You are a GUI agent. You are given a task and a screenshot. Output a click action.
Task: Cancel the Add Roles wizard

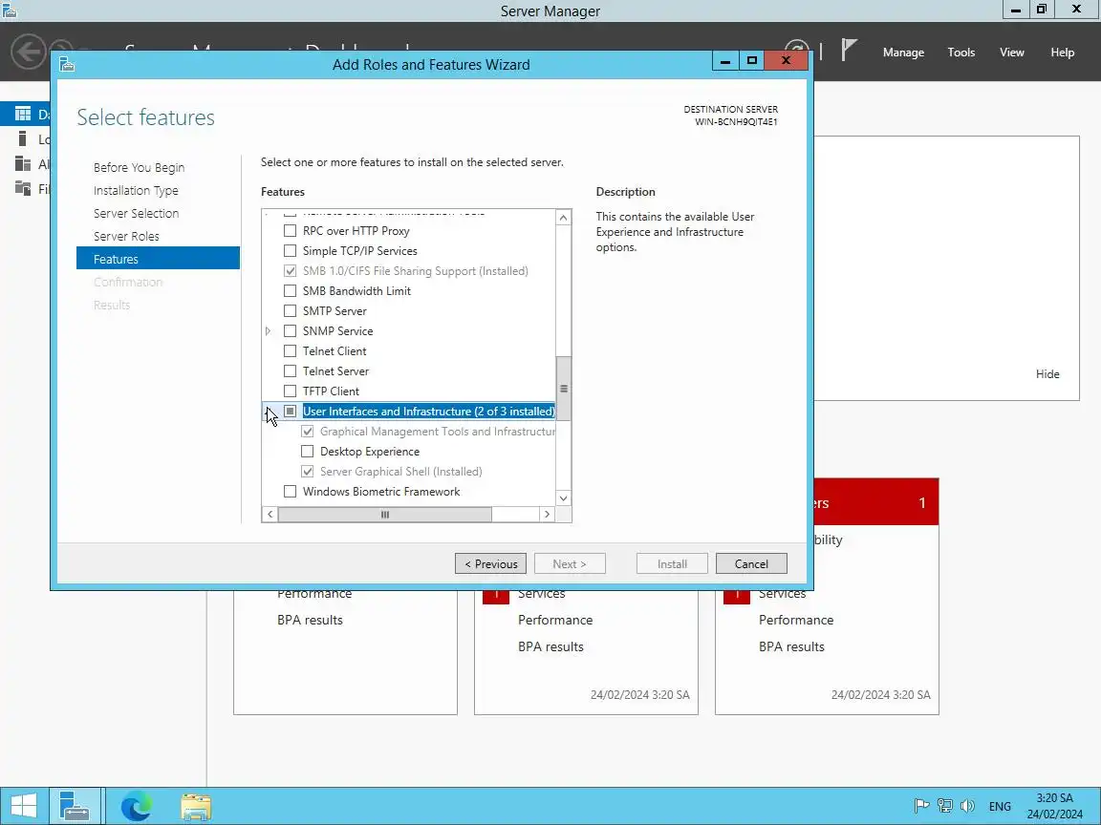coord(751,563)
